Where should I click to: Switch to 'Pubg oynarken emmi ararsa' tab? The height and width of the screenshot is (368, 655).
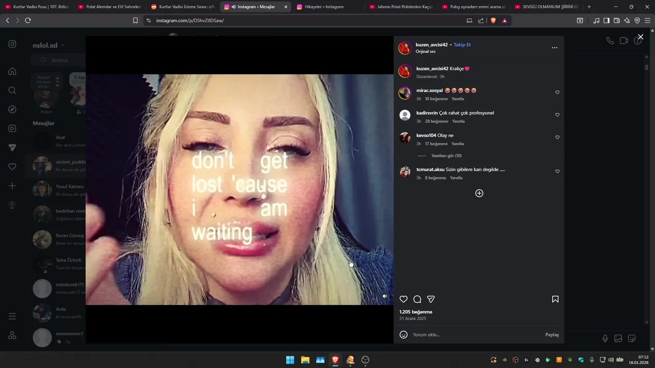[473, 7]
